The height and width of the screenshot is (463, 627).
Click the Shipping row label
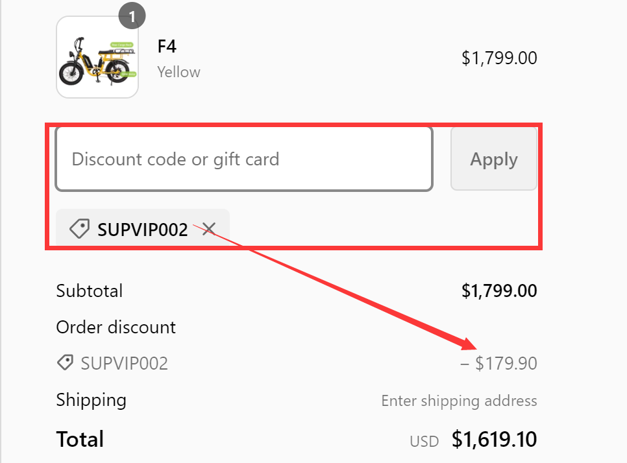[x=91, y=400]
